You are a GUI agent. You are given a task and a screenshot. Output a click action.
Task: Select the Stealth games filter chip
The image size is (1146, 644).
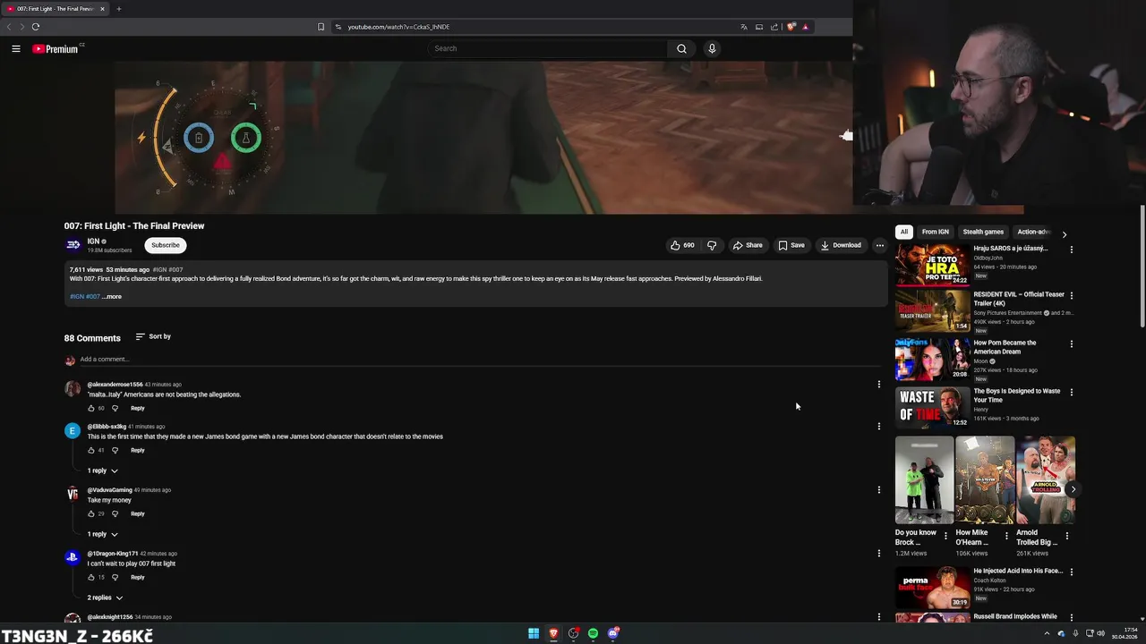[983, 232]
